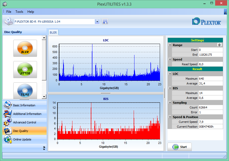Switch to the BLER tab
This screenshot has width=229, height=161.
[53, 33]
